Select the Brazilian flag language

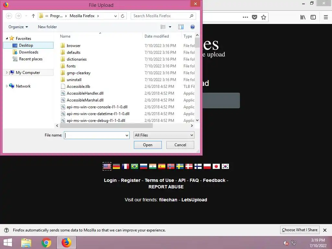135,166
